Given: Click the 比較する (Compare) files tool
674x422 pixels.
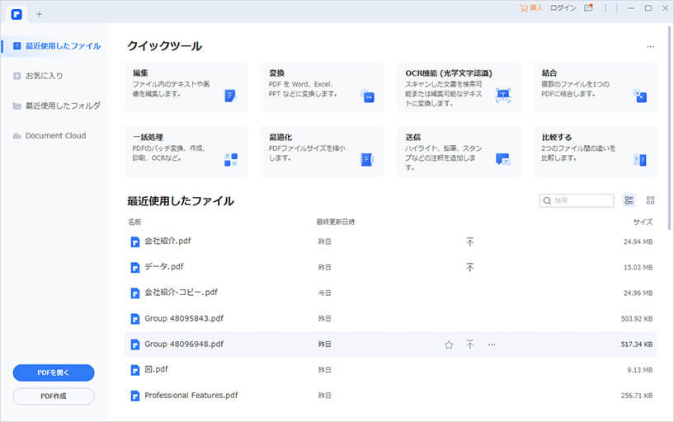Looking at the screenshot, I should [594, 150].
